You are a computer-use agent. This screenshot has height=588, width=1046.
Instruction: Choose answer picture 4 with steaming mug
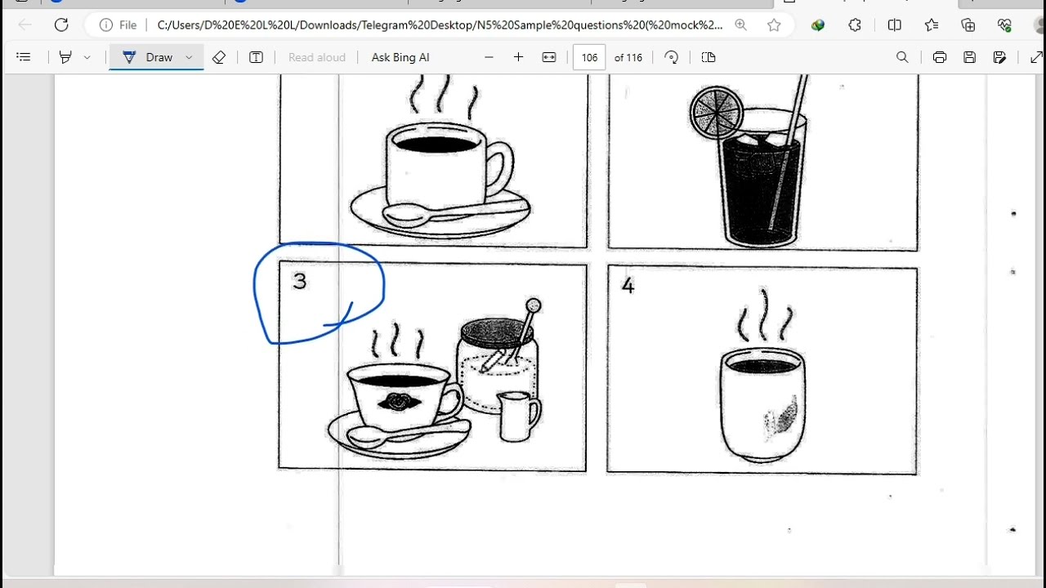point(762,370)
